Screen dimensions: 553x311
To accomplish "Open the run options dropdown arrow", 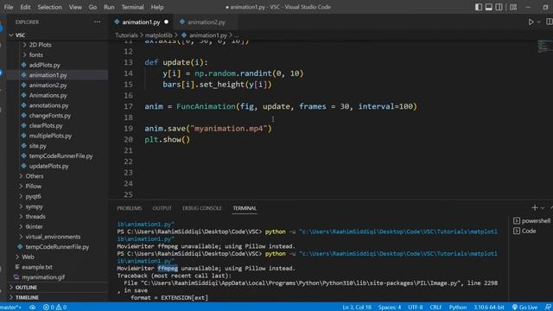I will coord(538,22).
